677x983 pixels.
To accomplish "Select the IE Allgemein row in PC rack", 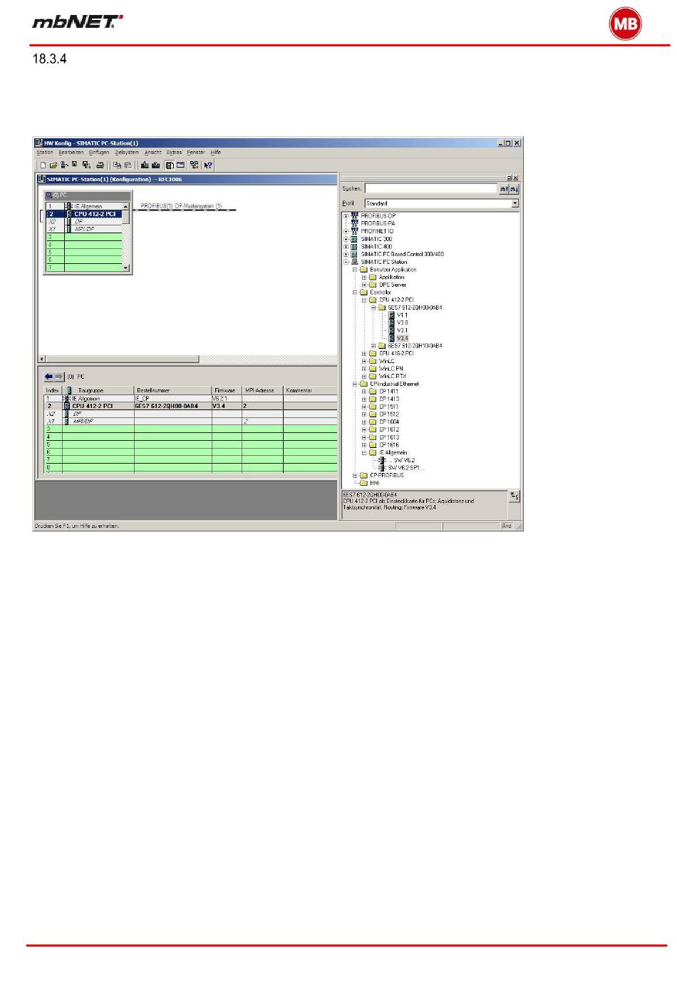I will [x=84, y=206].
